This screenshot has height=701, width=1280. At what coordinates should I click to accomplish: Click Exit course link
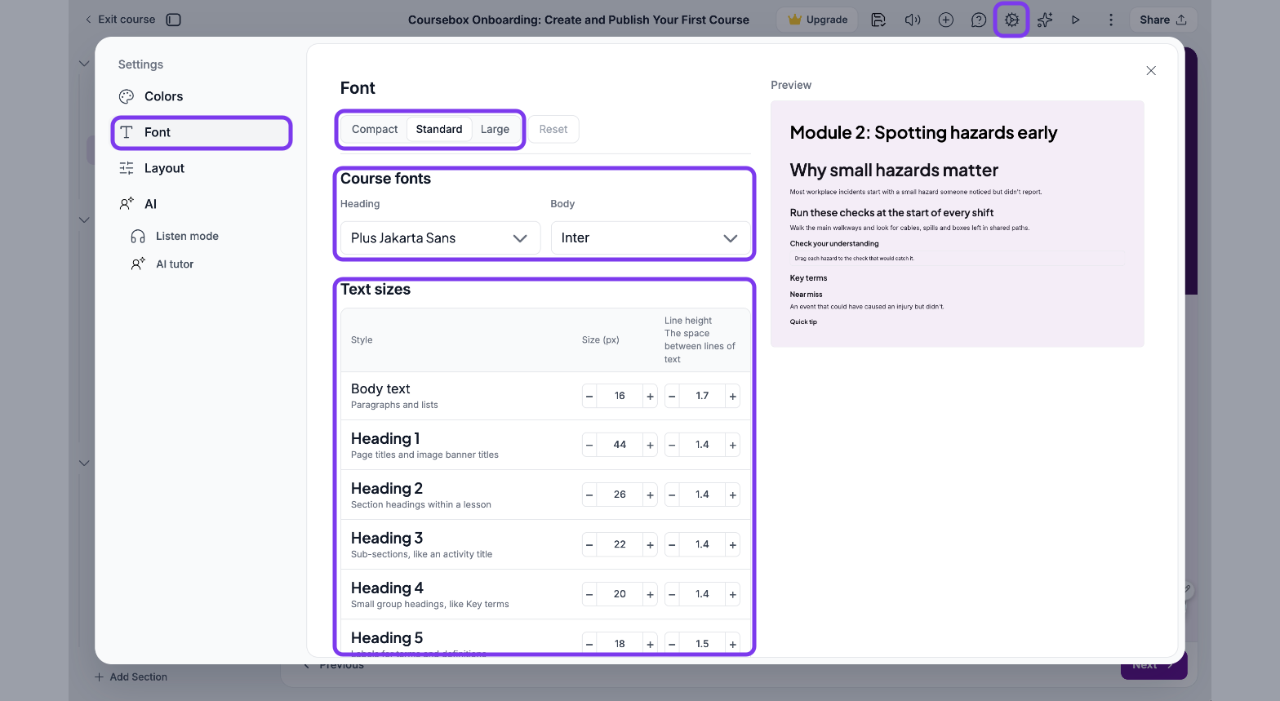[120, 20]
